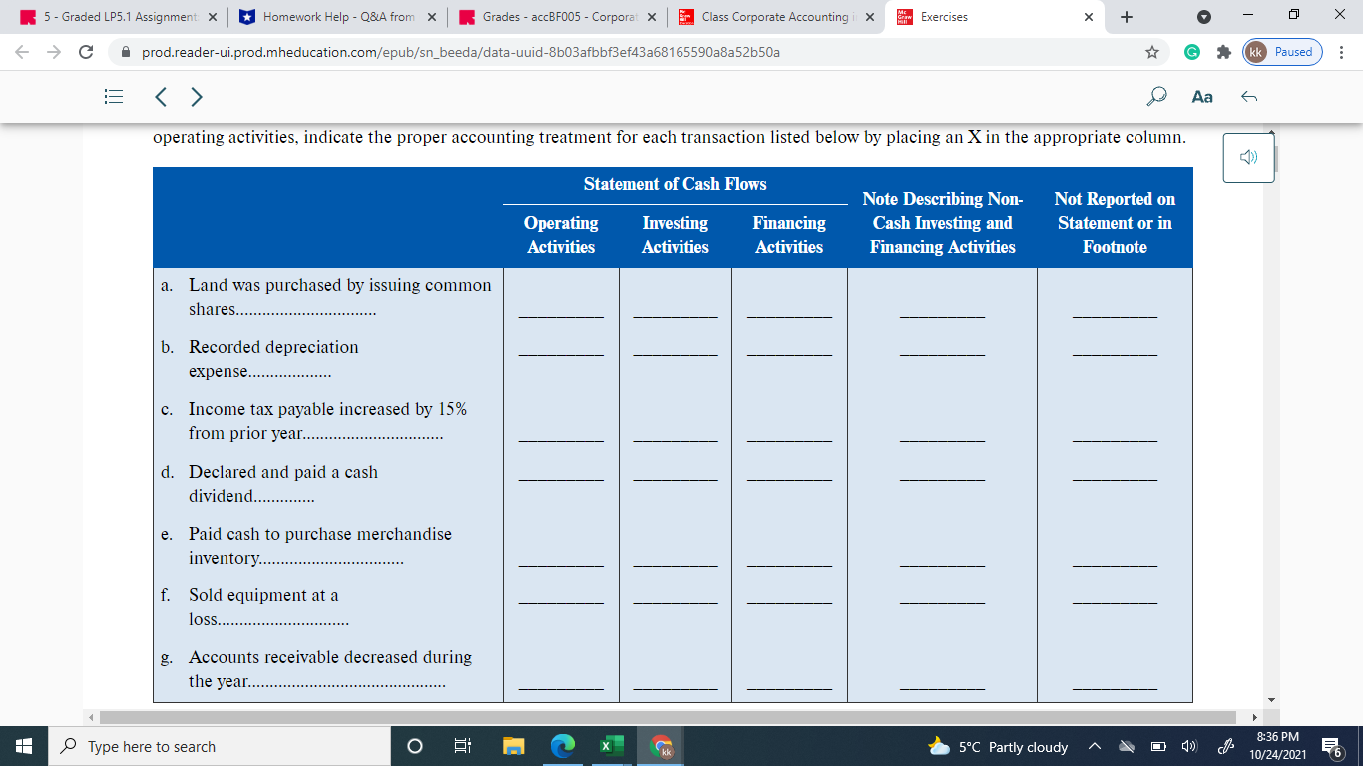Open the search magnifier in the reader toolbar
Image resolution: width=1363 pixels, height=766 pixels.
coord(1156,96)
